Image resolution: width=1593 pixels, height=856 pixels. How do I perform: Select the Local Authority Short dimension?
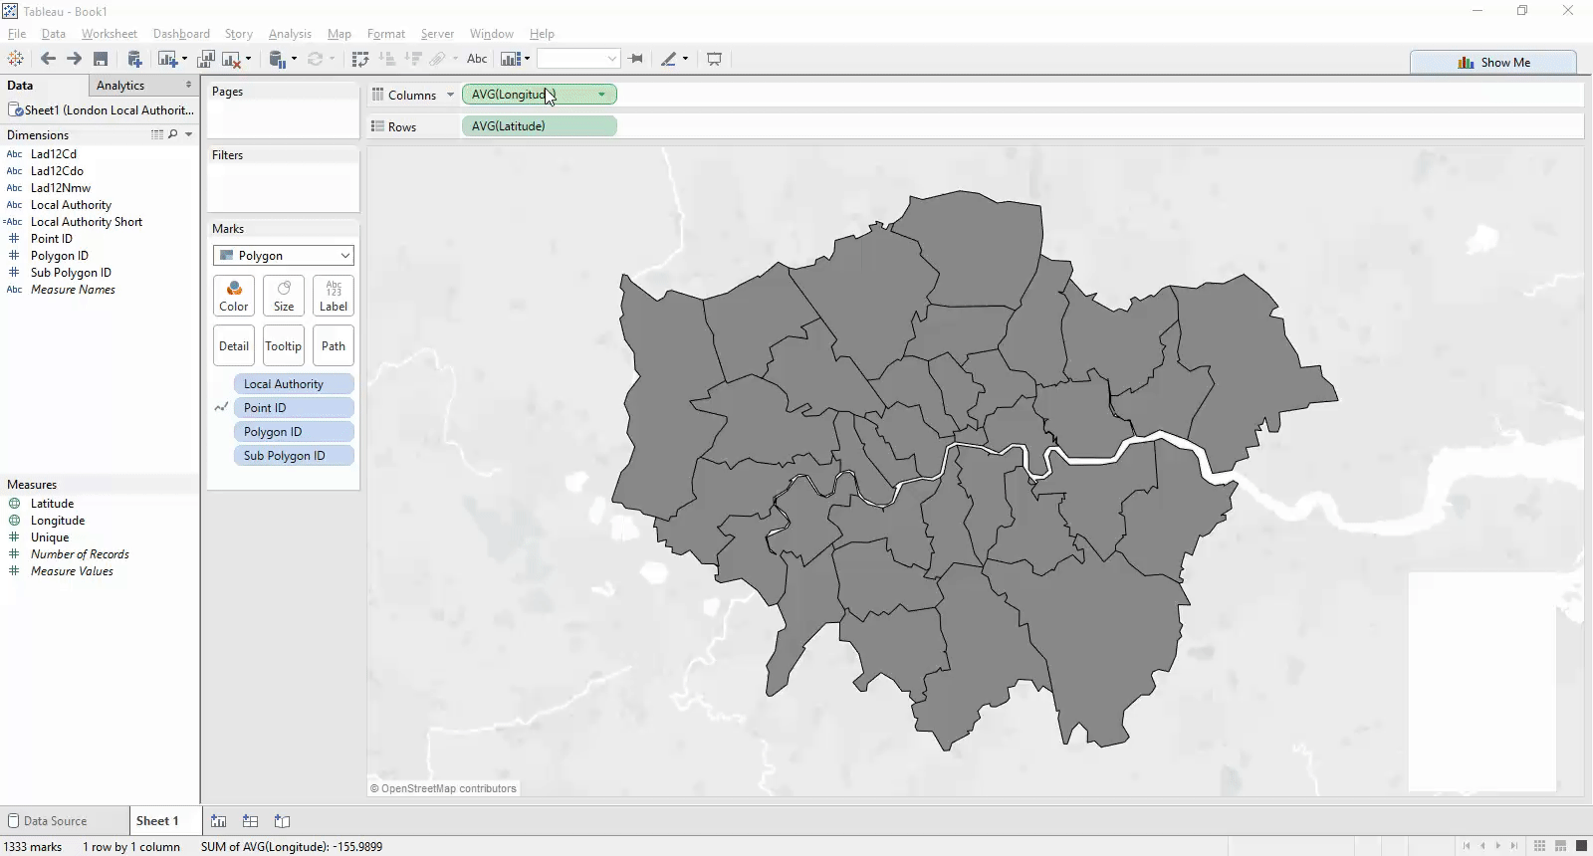86,222
